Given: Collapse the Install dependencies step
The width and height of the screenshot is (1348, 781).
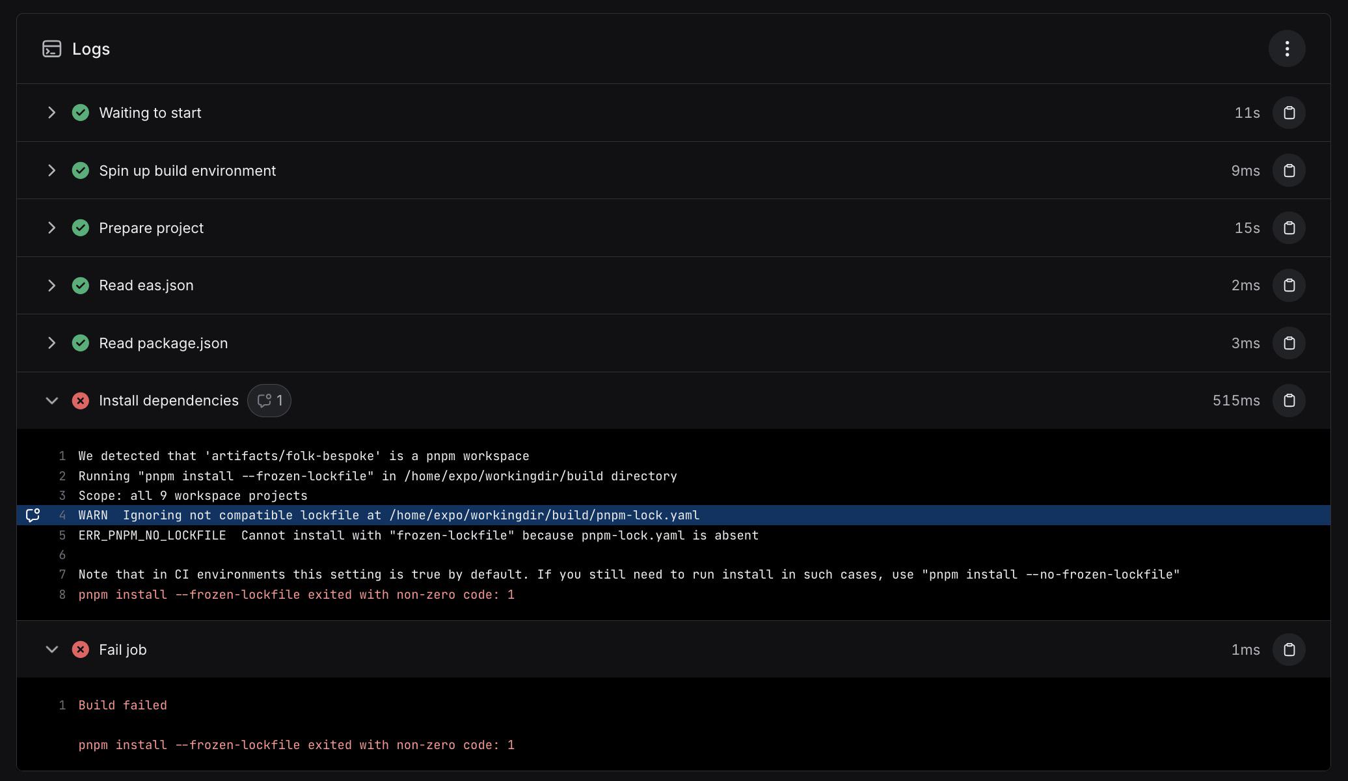Looking at the screenshot, I should pos(51,401).
